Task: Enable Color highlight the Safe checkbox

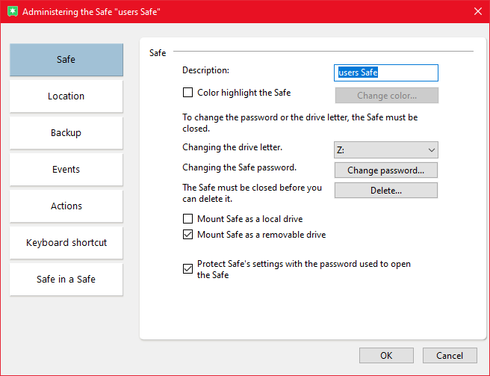Action: (188, 93)
